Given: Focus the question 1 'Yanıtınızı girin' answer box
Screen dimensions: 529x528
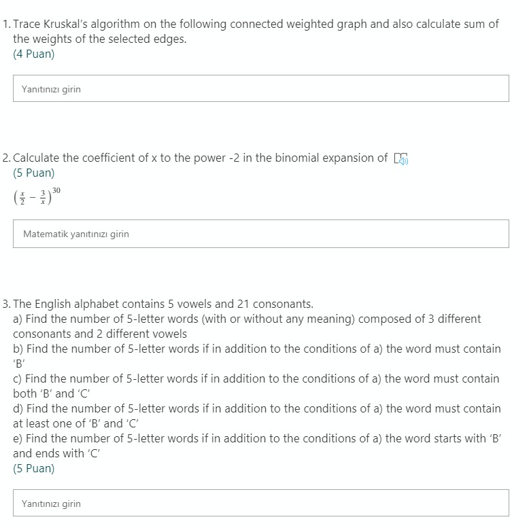Looking at the screenshot, I should click(x=261, y=88).
